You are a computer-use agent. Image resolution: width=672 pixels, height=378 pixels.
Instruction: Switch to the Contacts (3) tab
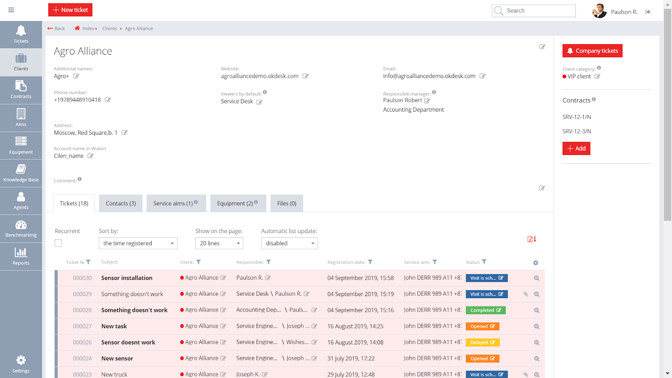tap(121, 203)
